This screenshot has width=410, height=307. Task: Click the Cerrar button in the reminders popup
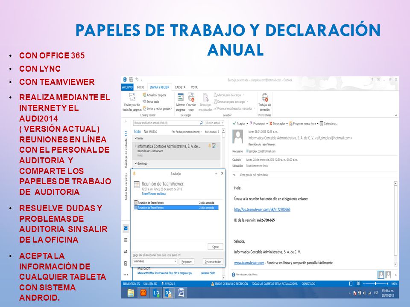[x=215, y=247]
